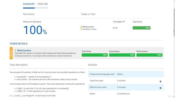Click the 'Tasks in Test' section heading
The height and width of the screenshot is (98, 175).
88,14
